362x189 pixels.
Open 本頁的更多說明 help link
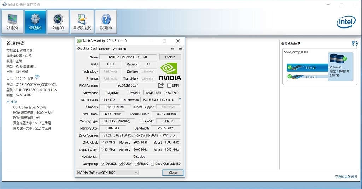point(346,176)
